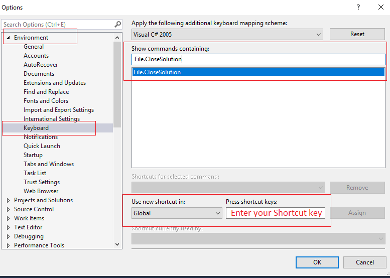Collapse the Environment tree node
This screenshot has width=390, height=278.
pyautogui.click(x=8, y=38)
